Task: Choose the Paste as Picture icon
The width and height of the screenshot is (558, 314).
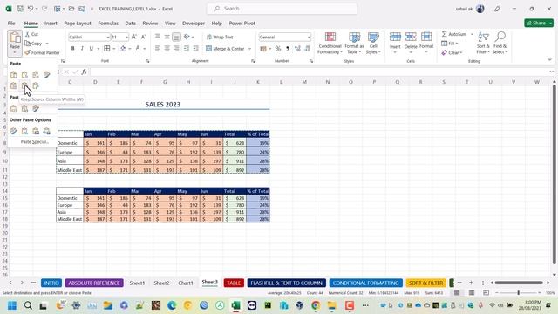Action: (x=36, y=131)
